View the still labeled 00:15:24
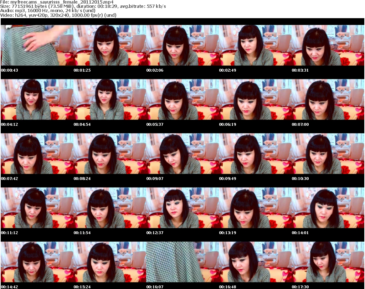Viewport: 365px width, 289px height. click(x=110, y=262)
